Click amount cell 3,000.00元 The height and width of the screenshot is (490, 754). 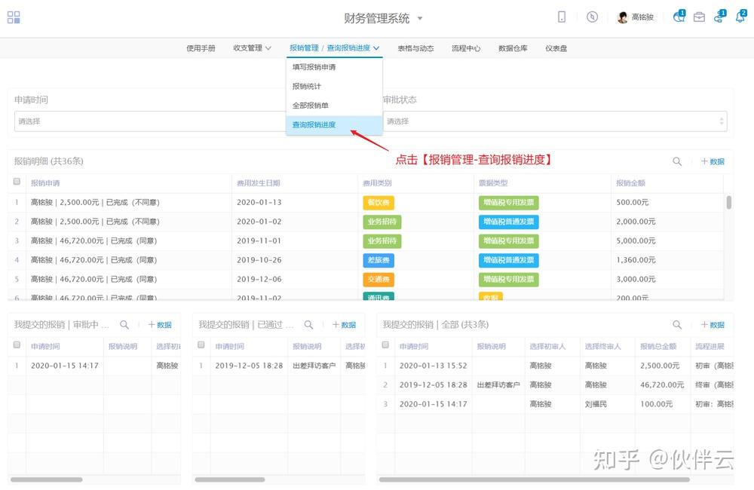tap(636, 280)
